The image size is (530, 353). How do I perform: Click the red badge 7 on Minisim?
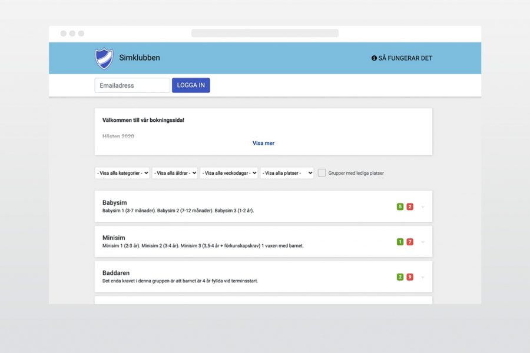[x=410, y=242]
